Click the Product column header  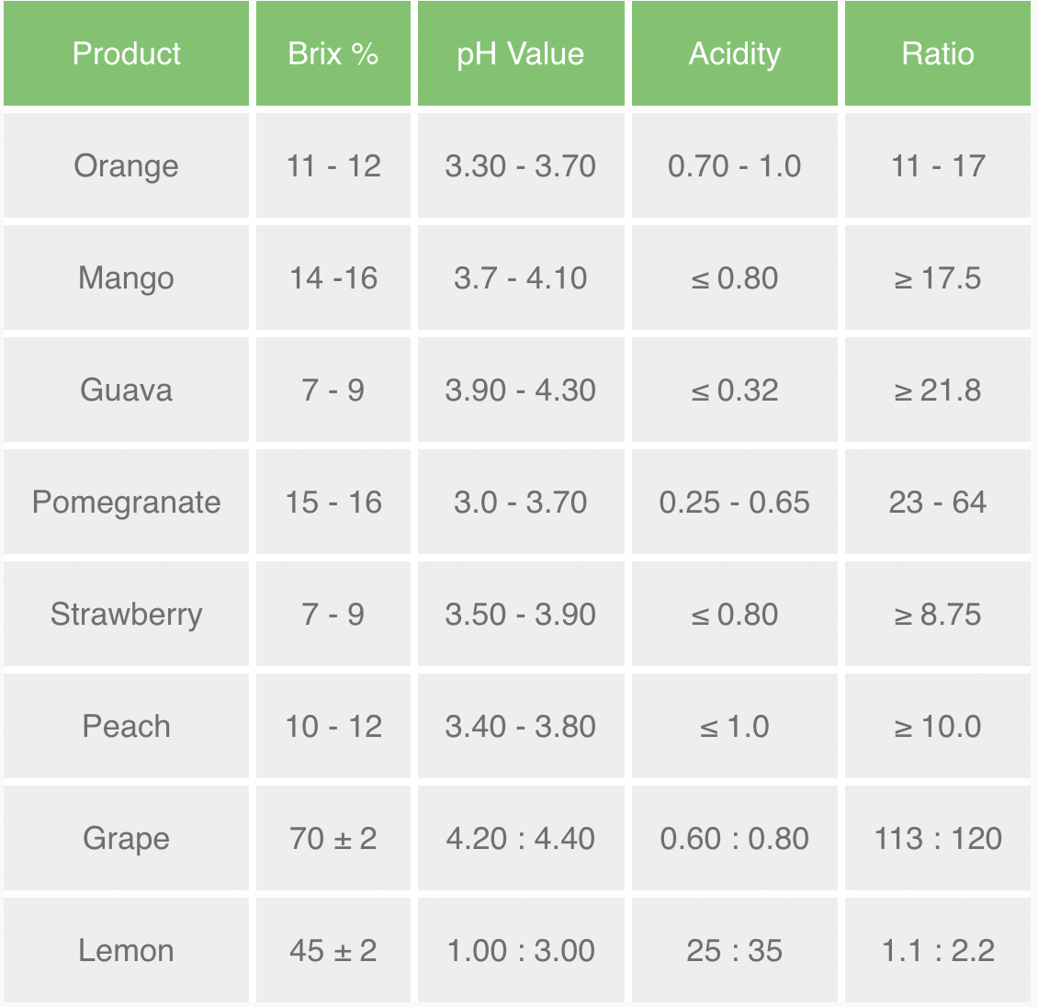[127, 53]
